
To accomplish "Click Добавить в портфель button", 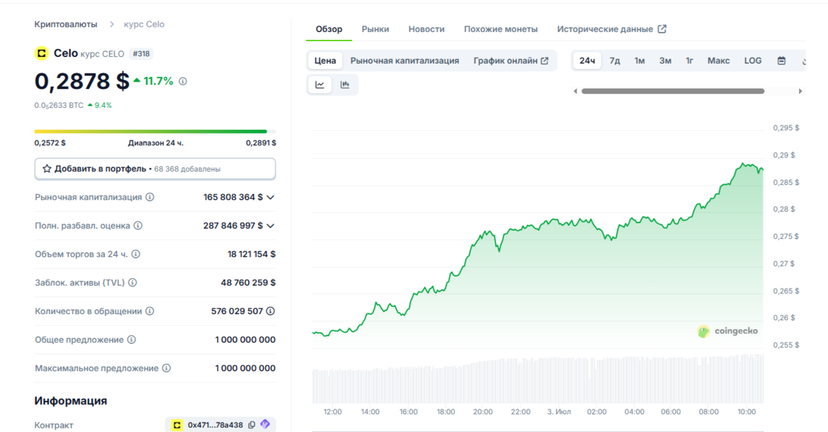I will tap(155, 169).
